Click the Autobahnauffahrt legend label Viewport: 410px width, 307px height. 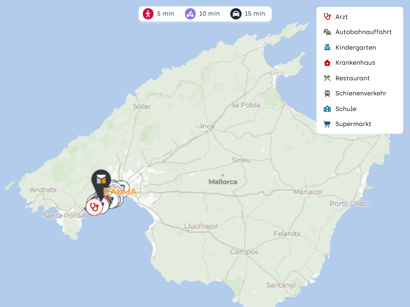pyautogui.click(x=363, y=32)
